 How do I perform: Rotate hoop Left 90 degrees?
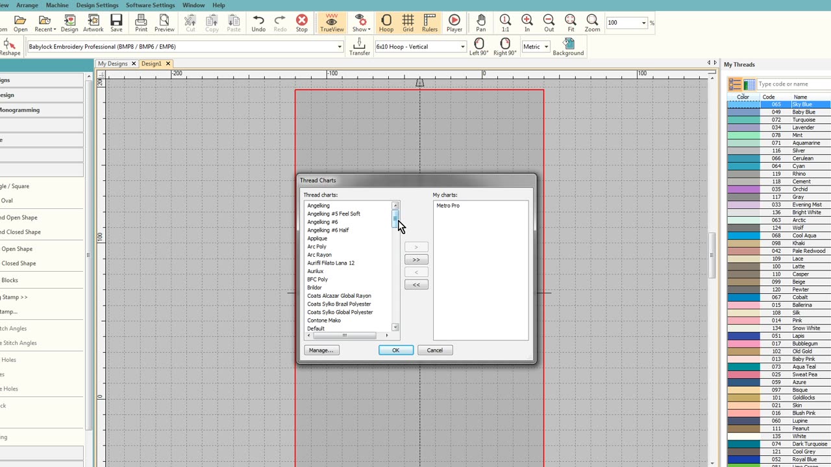click(479, 47)
